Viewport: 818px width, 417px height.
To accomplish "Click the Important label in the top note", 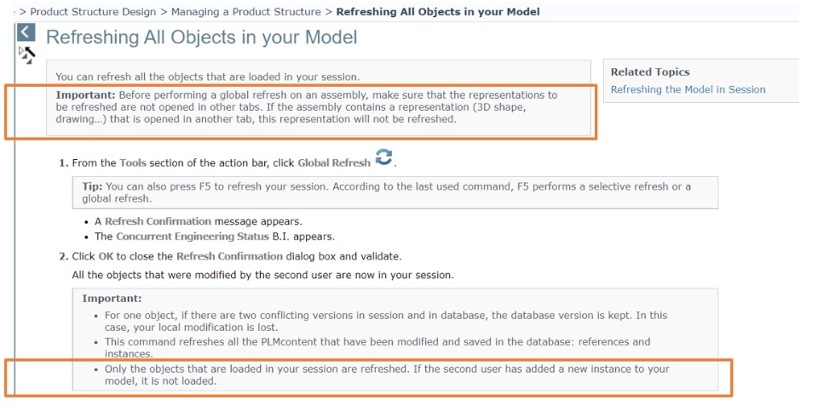I will click(x=84, y=95).
